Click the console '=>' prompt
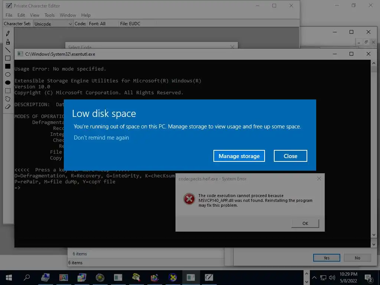 [x=17, y=188]
